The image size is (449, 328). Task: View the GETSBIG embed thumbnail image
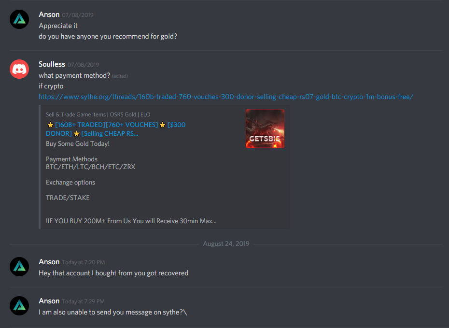265,128
